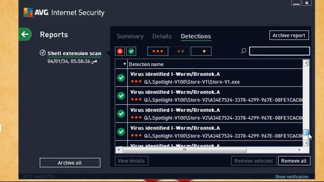Toggle the three-dot high severity filter
Image resolution: width=324 pixels, height=182 pixels.
[157, 51]
